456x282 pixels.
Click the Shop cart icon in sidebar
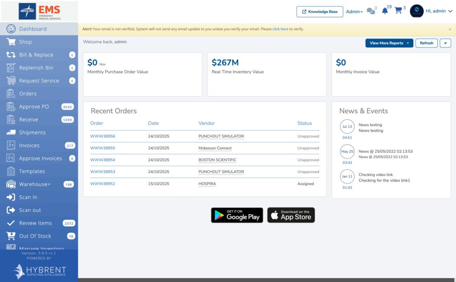pos(11,42)
